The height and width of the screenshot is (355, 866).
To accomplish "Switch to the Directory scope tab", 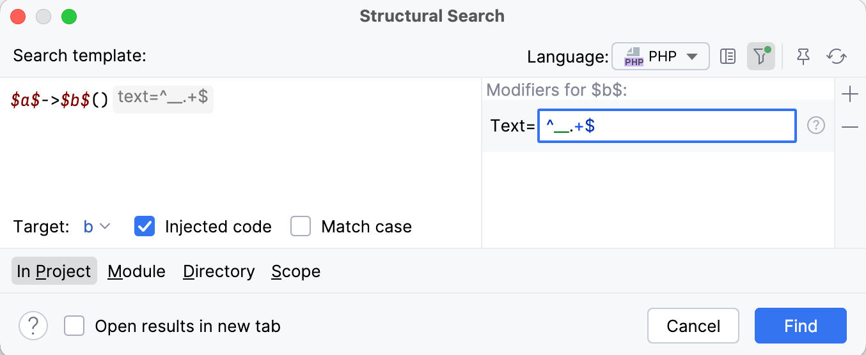I will click(219, 271).
